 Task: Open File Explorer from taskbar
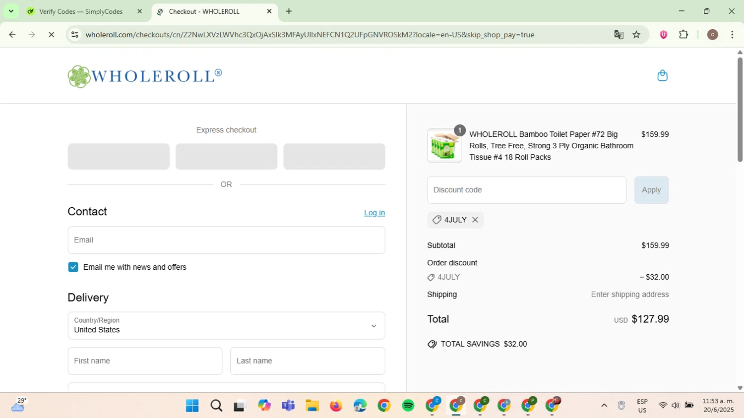312,406
